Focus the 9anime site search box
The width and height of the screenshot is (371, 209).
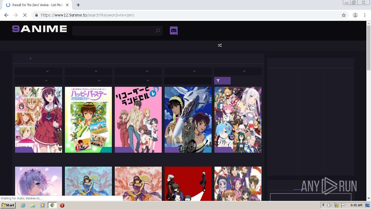117,31
